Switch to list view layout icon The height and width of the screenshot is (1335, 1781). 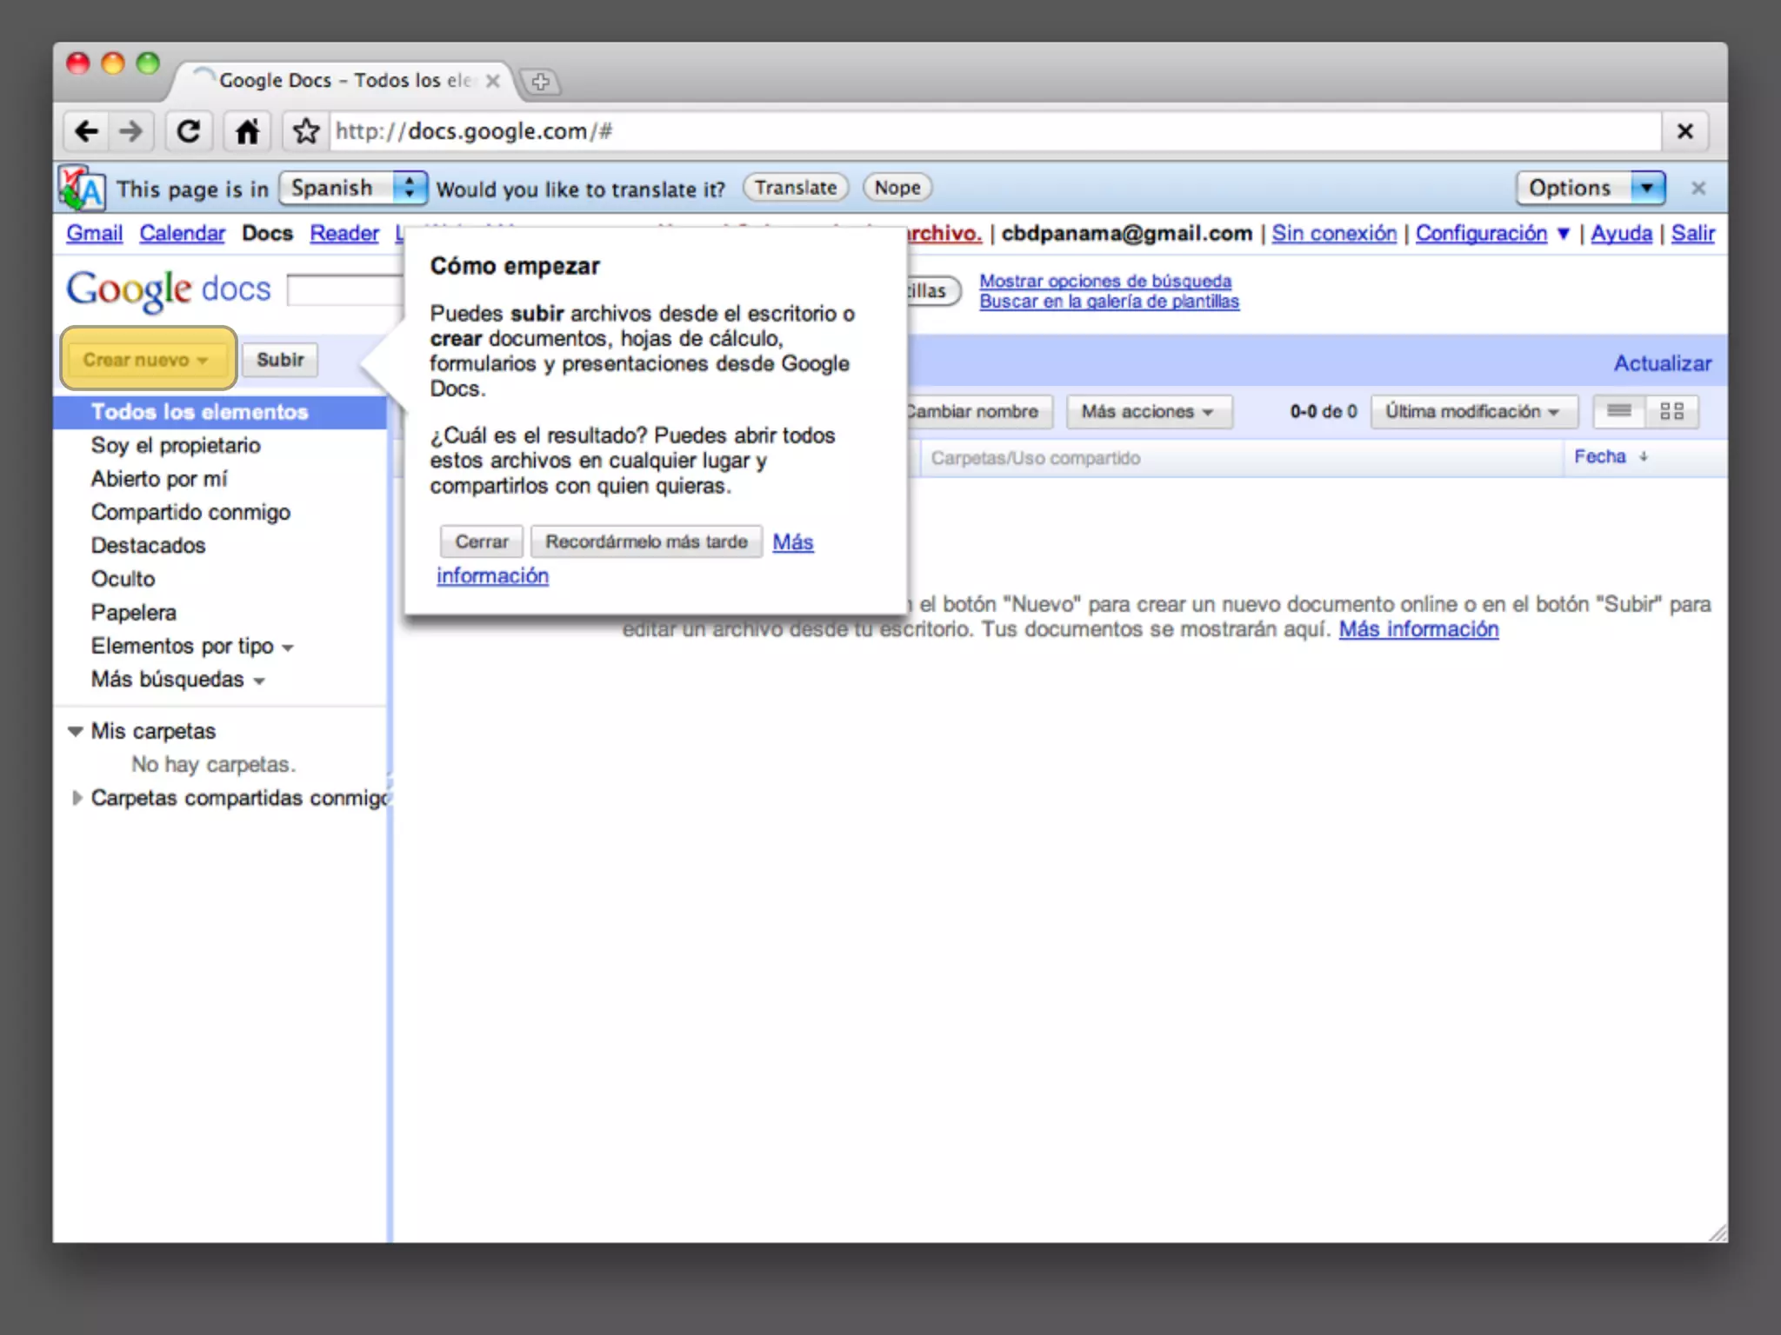click(1618, 411)
